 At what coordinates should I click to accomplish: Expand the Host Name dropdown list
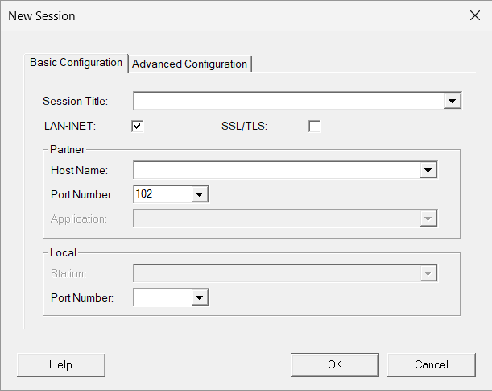[x=428, y=170]
